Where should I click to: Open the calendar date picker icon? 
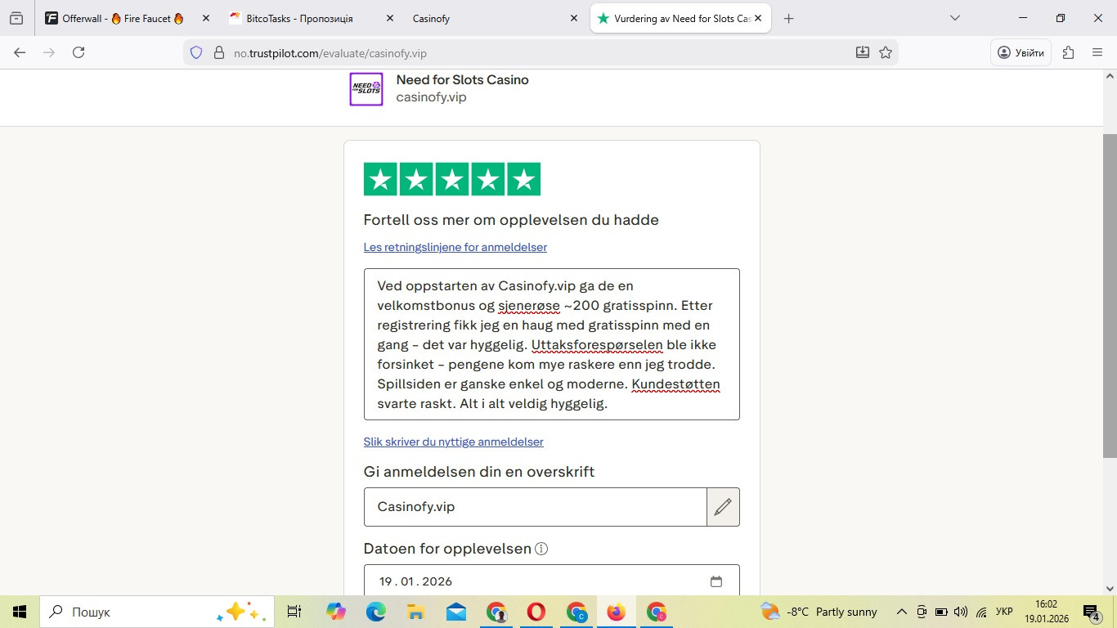[716, 581]
